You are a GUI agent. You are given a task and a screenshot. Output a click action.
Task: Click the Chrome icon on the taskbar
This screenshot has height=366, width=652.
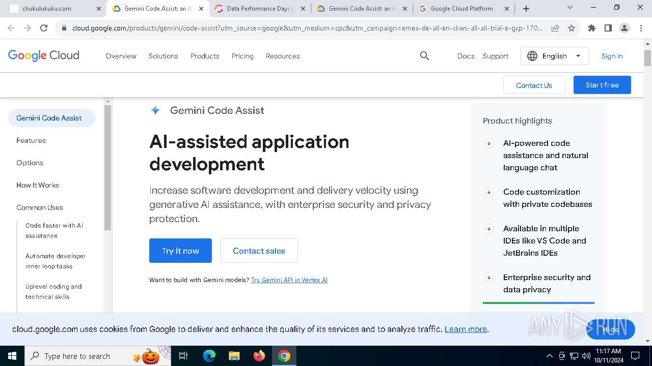click(x=284, y=356)
